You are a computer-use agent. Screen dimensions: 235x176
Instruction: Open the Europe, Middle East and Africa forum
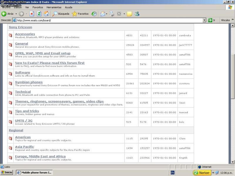[x=40, y=156]
